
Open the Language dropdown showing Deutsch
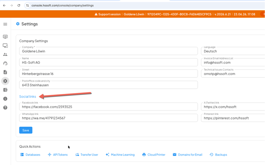click(x=233, y=51)
